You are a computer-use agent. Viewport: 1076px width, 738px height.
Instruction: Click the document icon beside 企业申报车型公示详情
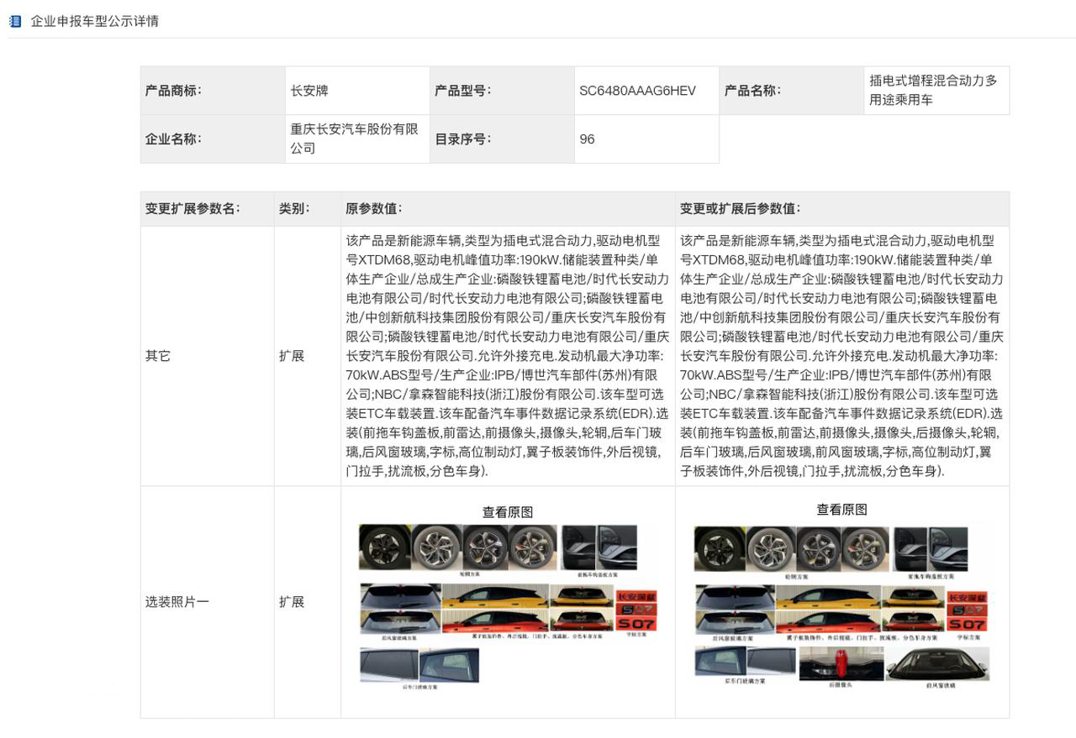pyautogui.click(x=14, y=21)
